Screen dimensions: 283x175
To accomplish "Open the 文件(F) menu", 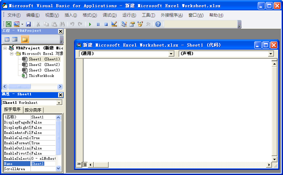I will coord(14,15).
